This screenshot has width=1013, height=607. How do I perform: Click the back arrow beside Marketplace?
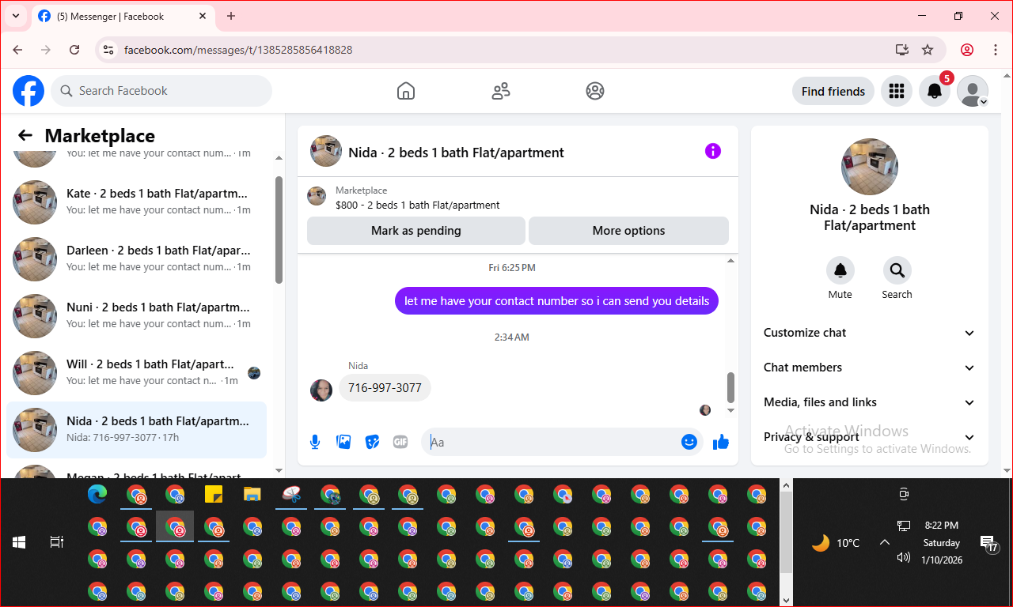[25, 135]
